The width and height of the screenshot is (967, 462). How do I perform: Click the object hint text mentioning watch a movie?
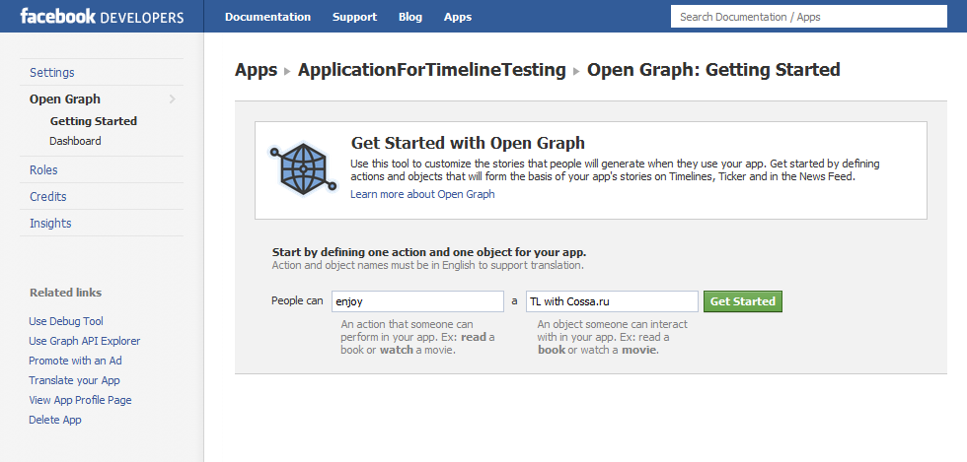pos(613,337)
